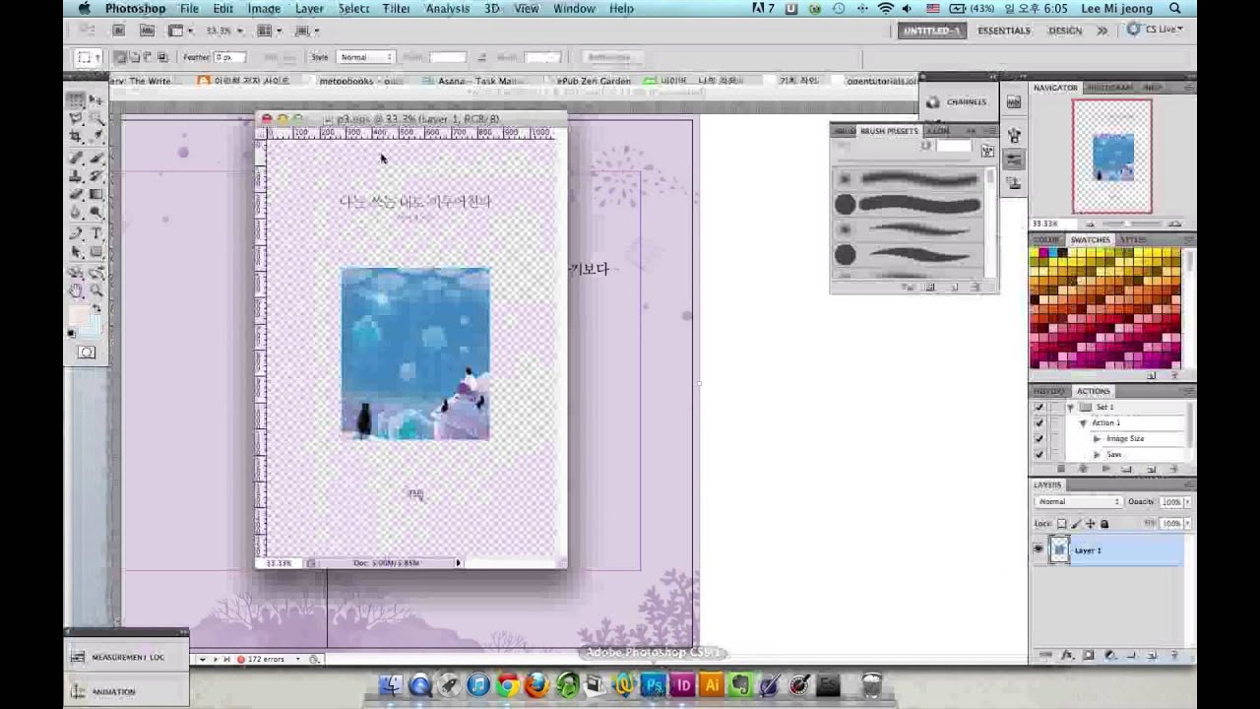Toggle the Image Size step checkbox
The height and width of the screenshot is (709, 1260).
1039,438
